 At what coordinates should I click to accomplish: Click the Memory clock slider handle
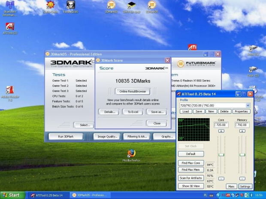[x=242, y=154]
